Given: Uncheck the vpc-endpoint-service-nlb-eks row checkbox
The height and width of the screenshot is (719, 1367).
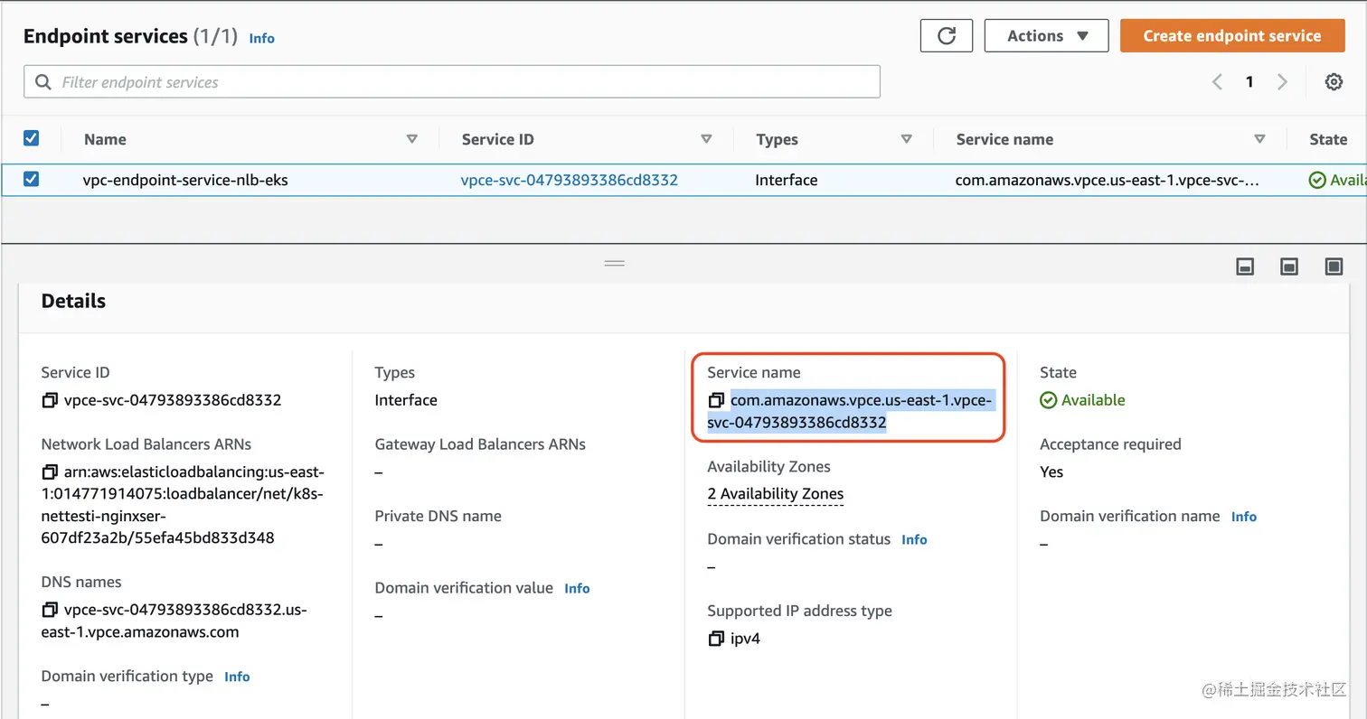Looking at the screenshot, I should pyautogui.click(x=31, y=179).
